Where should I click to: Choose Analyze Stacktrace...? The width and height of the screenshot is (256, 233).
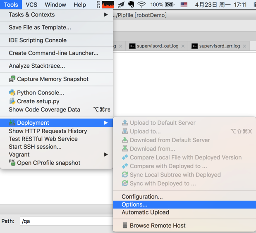pyautogui.click(x=56, y=66)
